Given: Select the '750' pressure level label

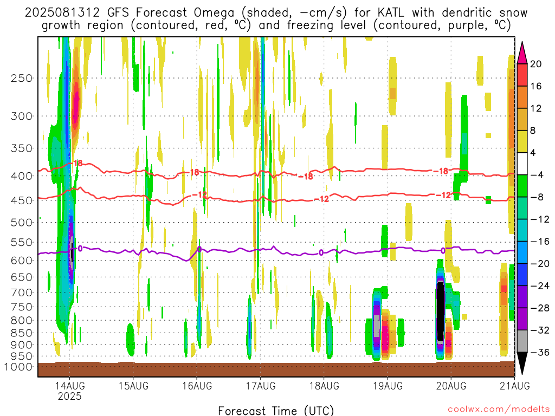Looking at the screenshot, I should (x=22, y=307).
